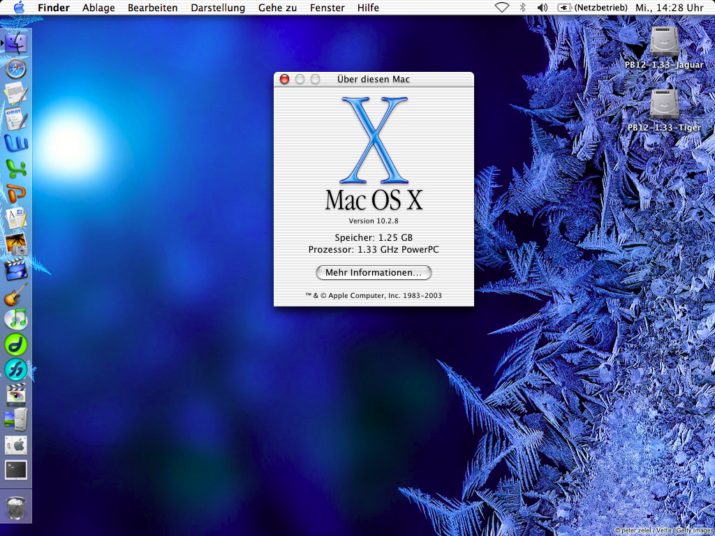Open the Apple menu
Viewport: 715px width, 536px height.
(19, 8)
